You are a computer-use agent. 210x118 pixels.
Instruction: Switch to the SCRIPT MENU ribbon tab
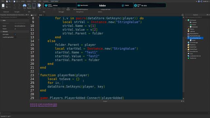(x=54, y=1)
